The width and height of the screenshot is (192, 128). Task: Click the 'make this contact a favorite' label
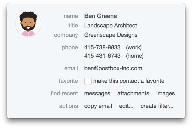point(129,81)
